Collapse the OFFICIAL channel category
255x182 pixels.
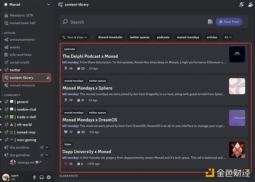tap(8, 33)
